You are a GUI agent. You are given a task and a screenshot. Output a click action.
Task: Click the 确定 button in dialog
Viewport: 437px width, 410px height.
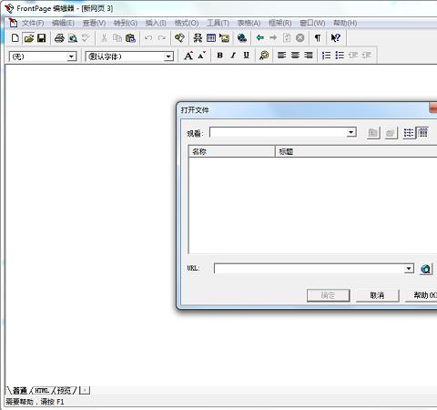click(328, 295)
